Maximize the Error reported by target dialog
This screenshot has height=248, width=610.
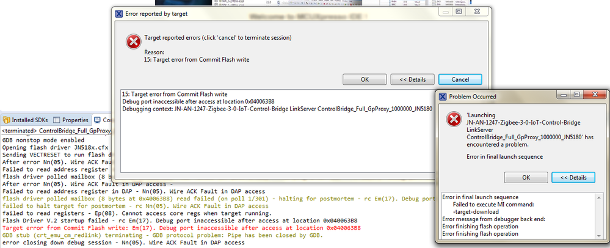pyautogui.click(x=459, y=12)
